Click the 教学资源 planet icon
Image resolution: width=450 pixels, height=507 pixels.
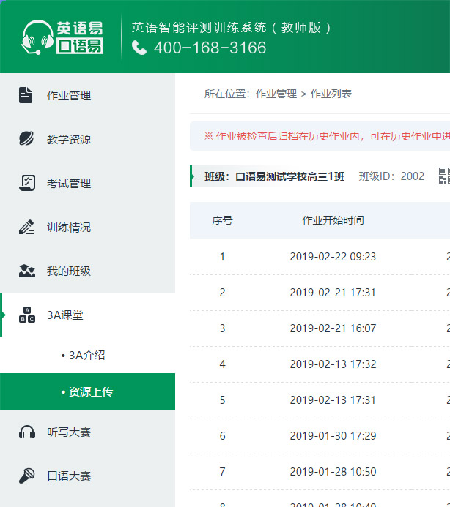[26, 139]
